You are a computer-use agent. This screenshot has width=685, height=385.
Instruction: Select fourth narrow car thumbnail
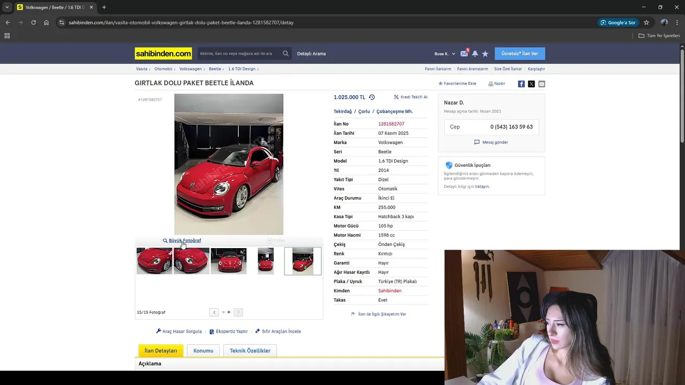click(x=265, y=261)
